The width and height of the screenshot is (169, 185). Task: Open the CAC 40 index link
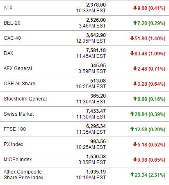(12, 38)
